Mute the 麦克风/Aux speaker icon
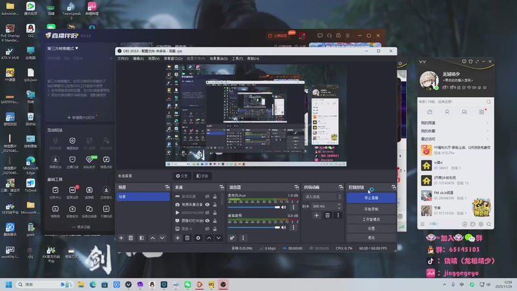The image size is (517, 291). click(x=284, y=207)
